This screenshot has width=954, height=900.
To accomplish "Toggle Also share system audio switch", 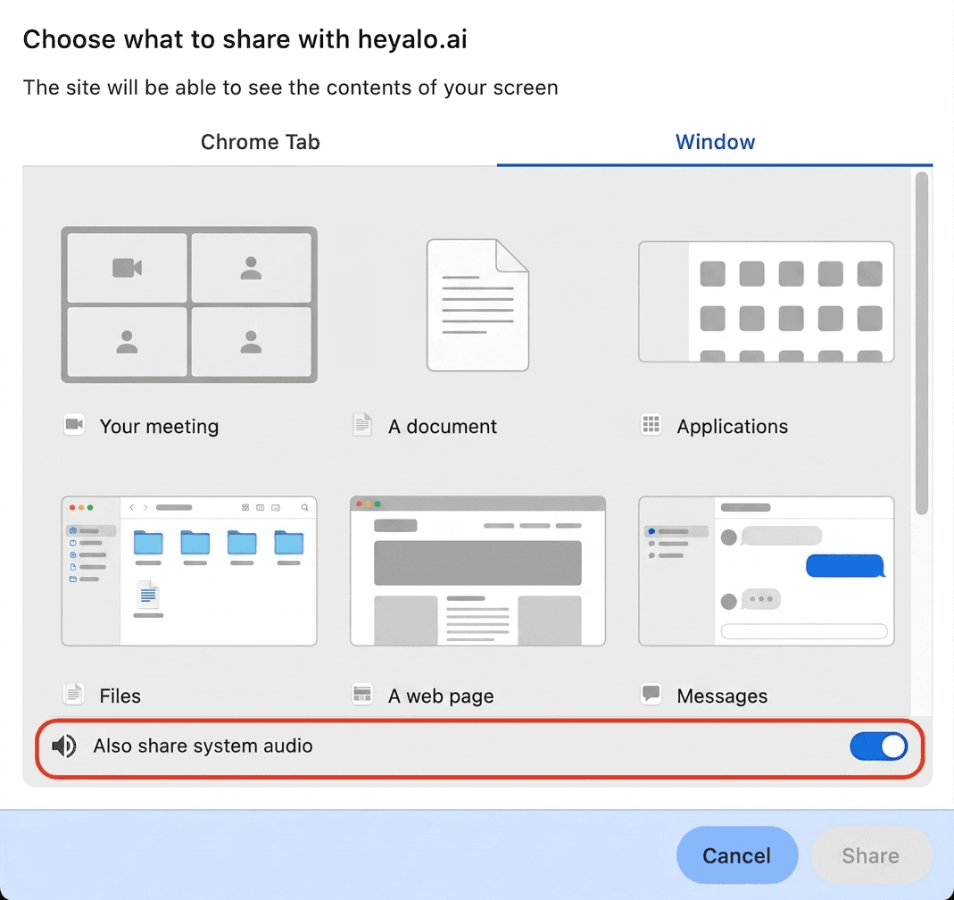I will 878,746.
